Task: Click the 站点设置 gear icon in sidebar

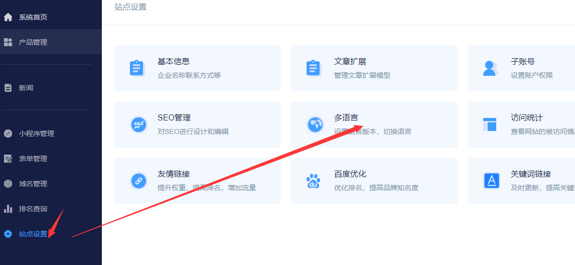Action: [x=8, y=234]
